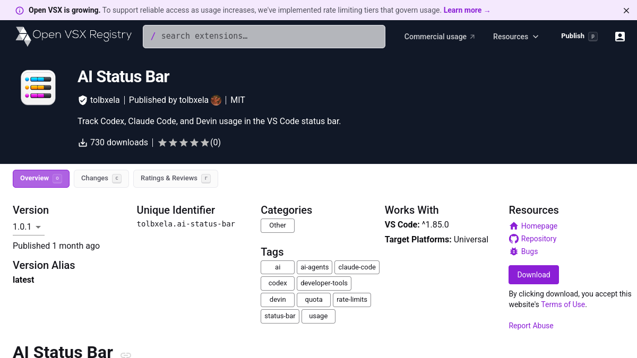This screenshot has height=358, width=637.
Task: Click the Homepage house icon
Action: tap(513, 226)
